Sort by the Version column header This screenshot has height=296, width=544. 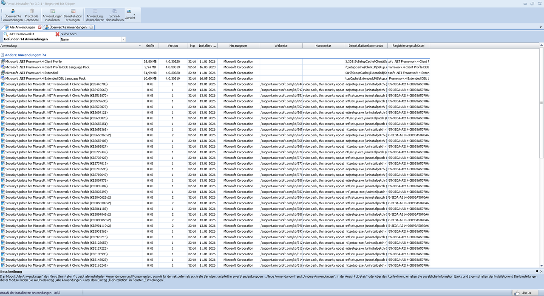pos(173,46)
